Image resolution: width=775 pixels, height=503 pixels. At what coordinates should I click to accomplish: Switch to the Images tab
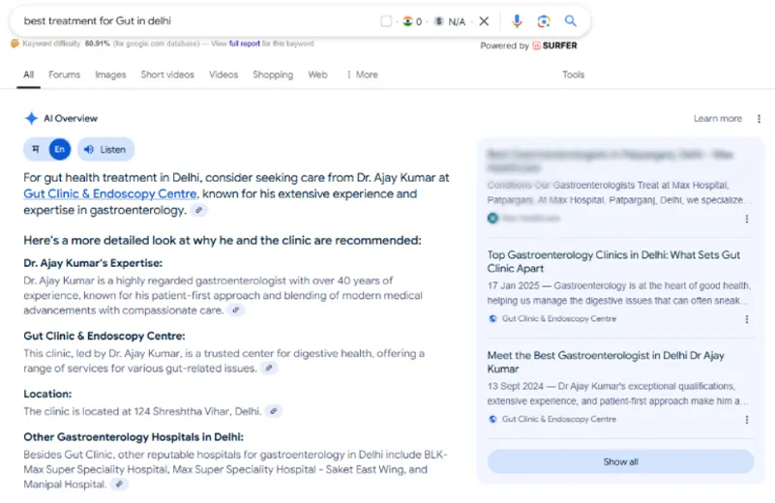(110, 74)
